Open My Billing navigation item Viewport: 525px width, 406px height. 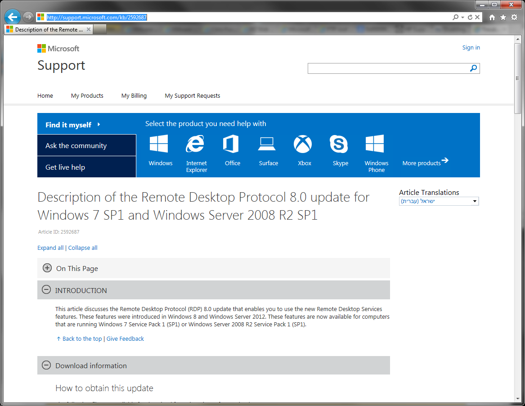(x=134, y=96)
